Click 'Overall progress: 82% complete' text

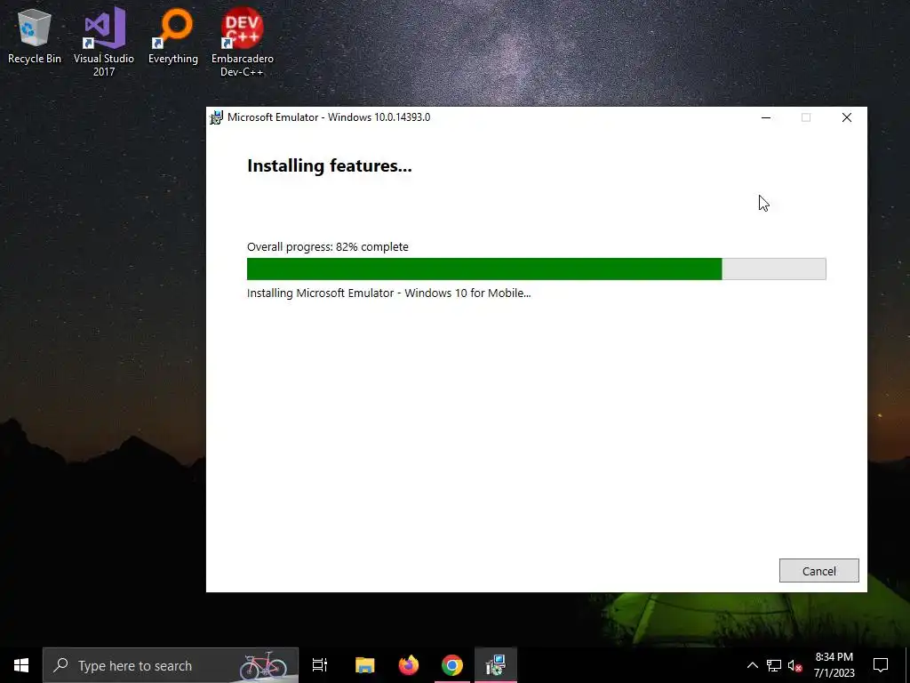coord(327,247)
